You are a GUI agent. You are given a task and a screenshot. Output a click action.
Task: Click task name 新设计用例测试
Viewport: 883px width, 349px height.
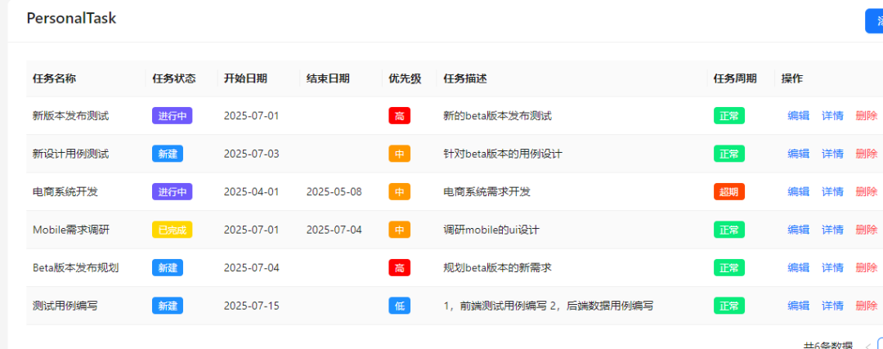click(x=70, y=154)
